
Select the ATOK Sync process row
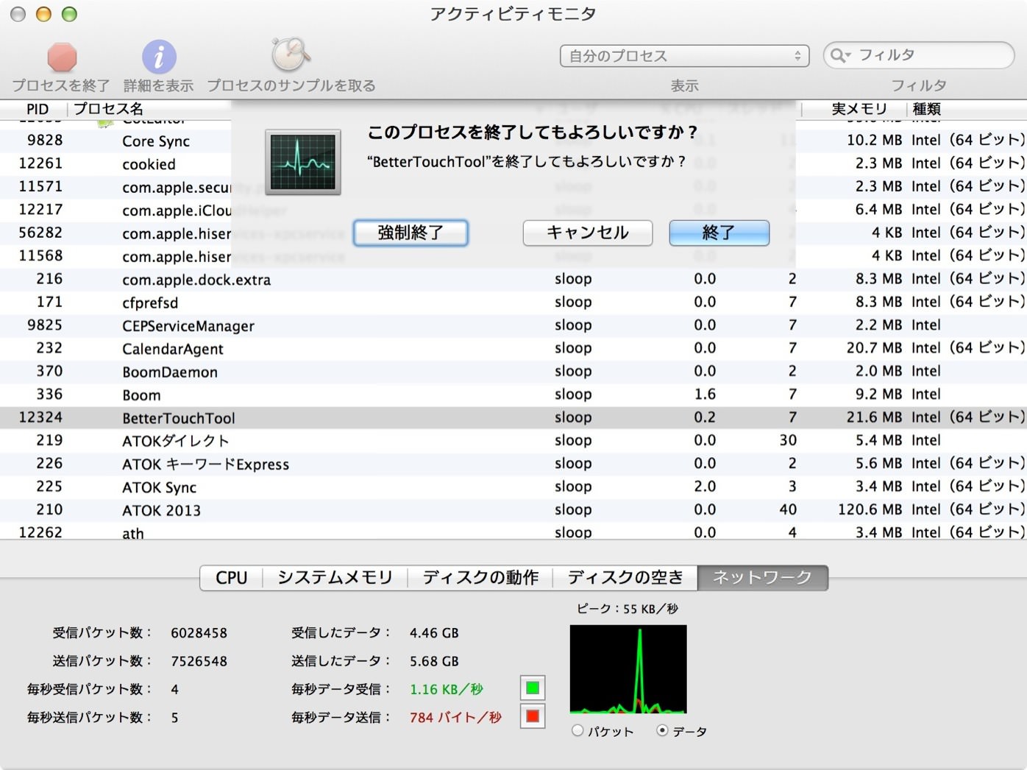tap(513, 487)
